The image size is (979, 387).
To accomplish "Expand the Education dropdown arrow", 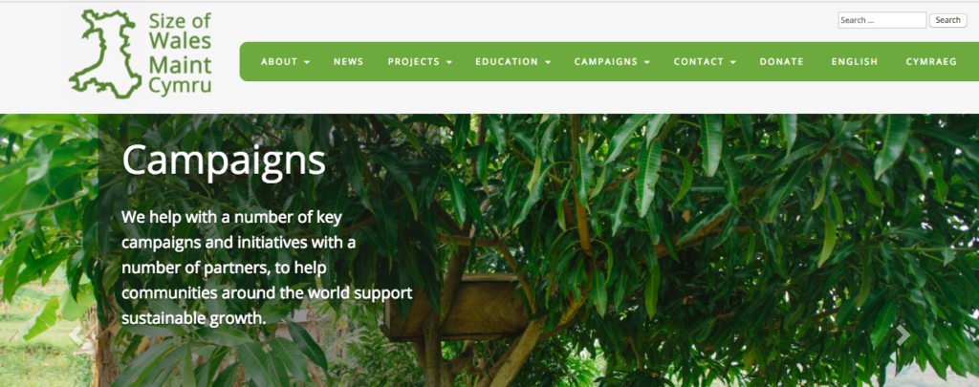I will coord(548,62).
